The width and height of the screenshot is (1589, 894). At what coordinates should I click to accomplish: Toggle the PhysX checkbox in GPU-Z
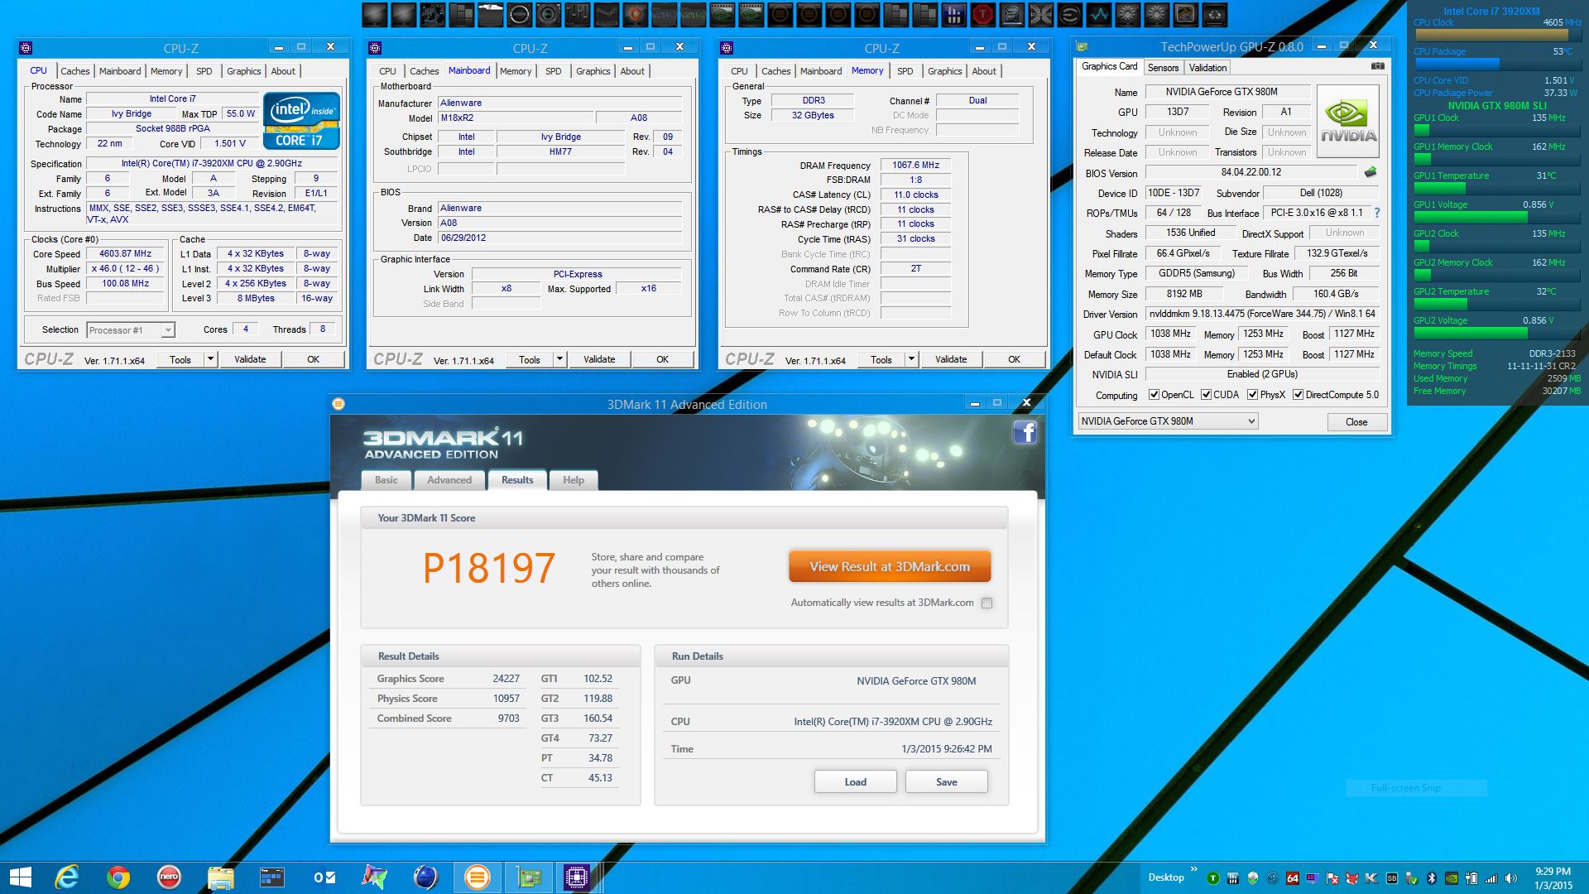click(1253, 395)
